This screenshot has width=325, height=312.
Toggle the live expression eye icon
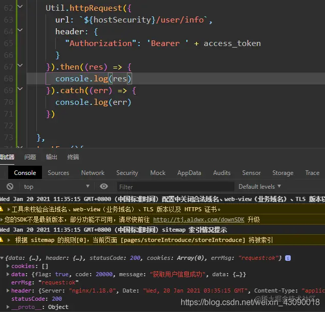click(x=103, y=187)
